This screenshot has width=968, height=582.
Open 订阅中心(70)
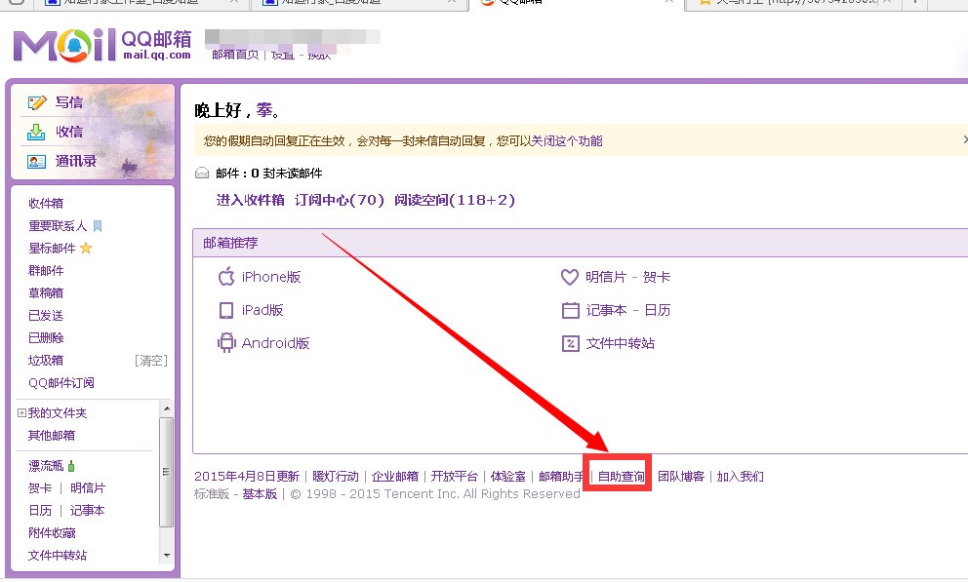pyautogui.click(x=340, y=200)
